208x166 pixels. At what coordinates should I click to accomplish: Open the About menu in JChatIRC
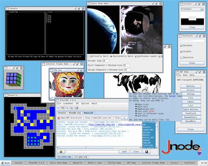point(94,103)
